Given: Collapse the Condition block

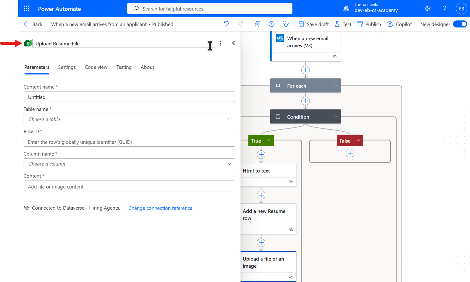Looking at the screenshot, I should tap(336, 116).
